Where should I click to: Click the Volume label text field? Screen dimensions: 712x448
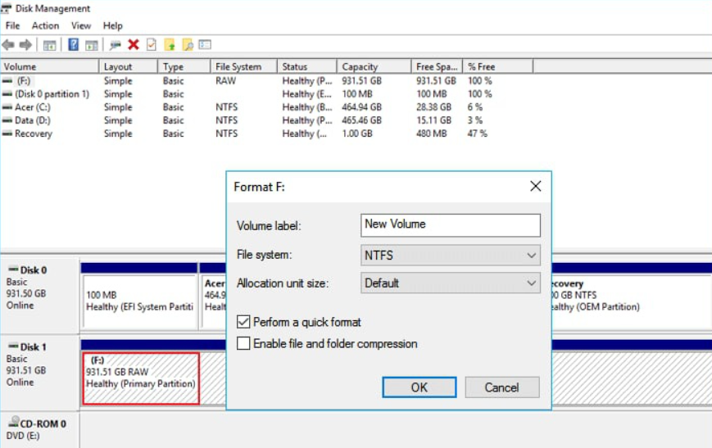pyautogui.click(x=451, y=224)
